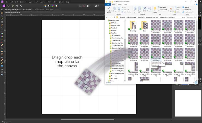Open the File menu in Affinity
This screenshot has height=123, width=202.
coord(7,2)
